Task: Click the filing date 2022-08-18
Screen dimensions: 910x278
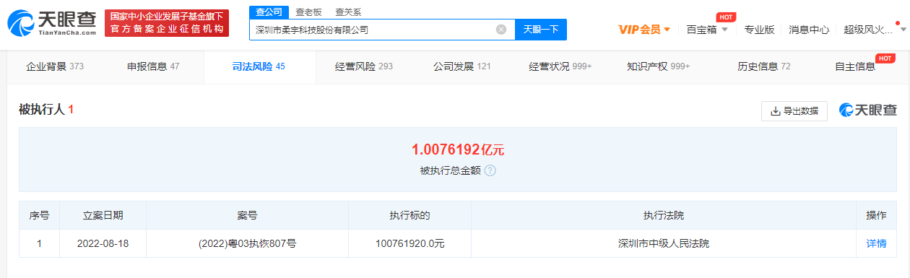Action: tap(103, 243)
